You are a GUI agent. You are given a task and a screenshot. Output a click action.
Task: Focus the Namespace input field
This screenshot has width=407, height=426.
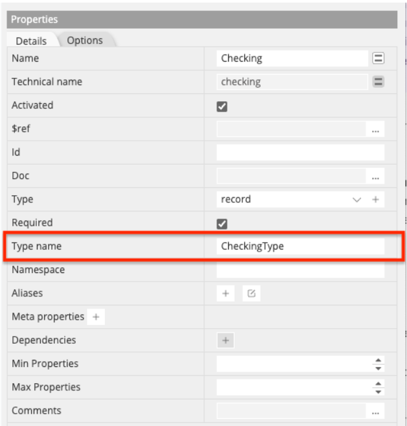point(300,270)
